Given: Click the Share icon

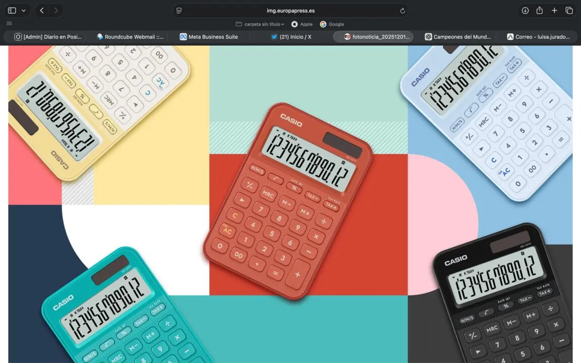Looking at the screenshot, I should coord(540,10).
